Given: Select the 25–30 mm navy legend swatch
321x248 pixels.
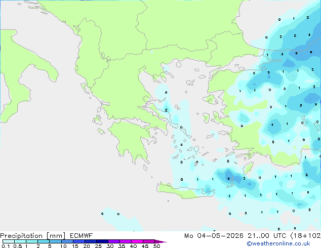Looking at the screenshot, I should pyautogui.click(x=102, y=241).
